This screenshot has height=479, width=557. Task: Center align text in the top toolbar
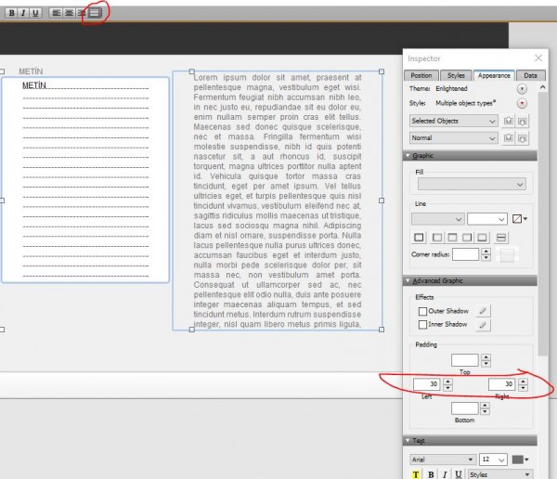click(69, 13)
